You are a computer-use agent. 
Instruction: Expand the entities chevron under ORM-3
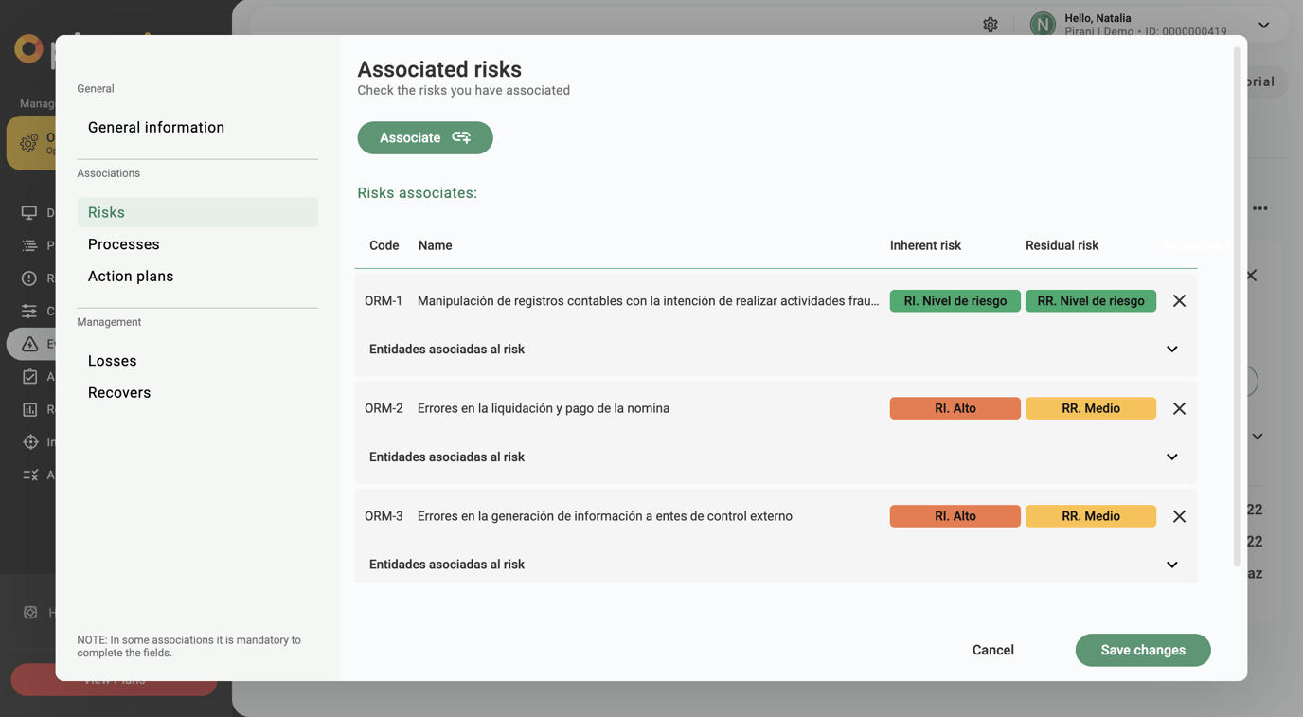point(1171,564)
